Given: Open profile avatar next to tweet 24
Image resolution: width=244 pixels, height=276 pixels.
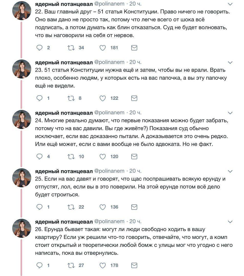Looking at the screenshot, I should coord(22,119).
